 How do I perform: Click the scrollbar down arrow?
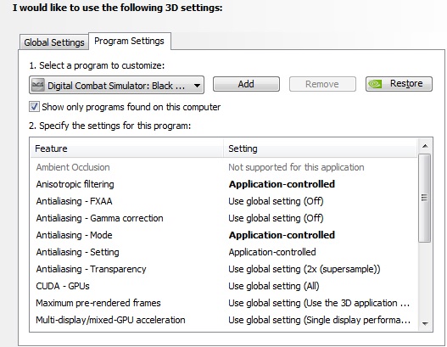425,323
